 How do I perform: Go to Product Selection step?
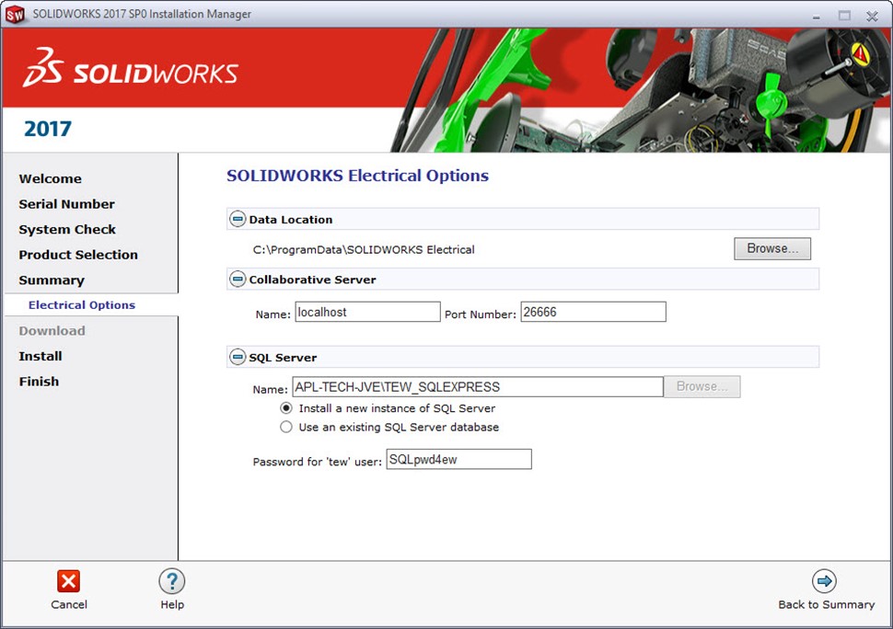coord(78,255)
